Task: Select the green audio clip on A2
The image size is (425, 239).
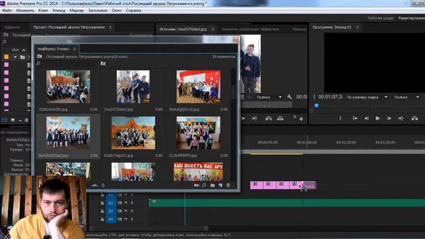Action: pos(287,202)
